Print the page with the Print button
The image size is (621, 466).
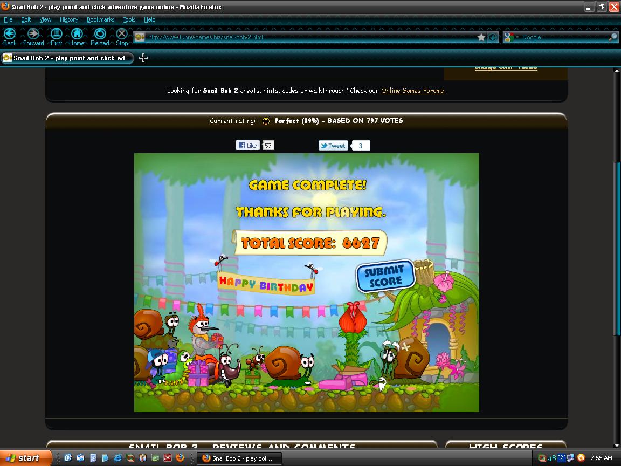pos(56,37)
